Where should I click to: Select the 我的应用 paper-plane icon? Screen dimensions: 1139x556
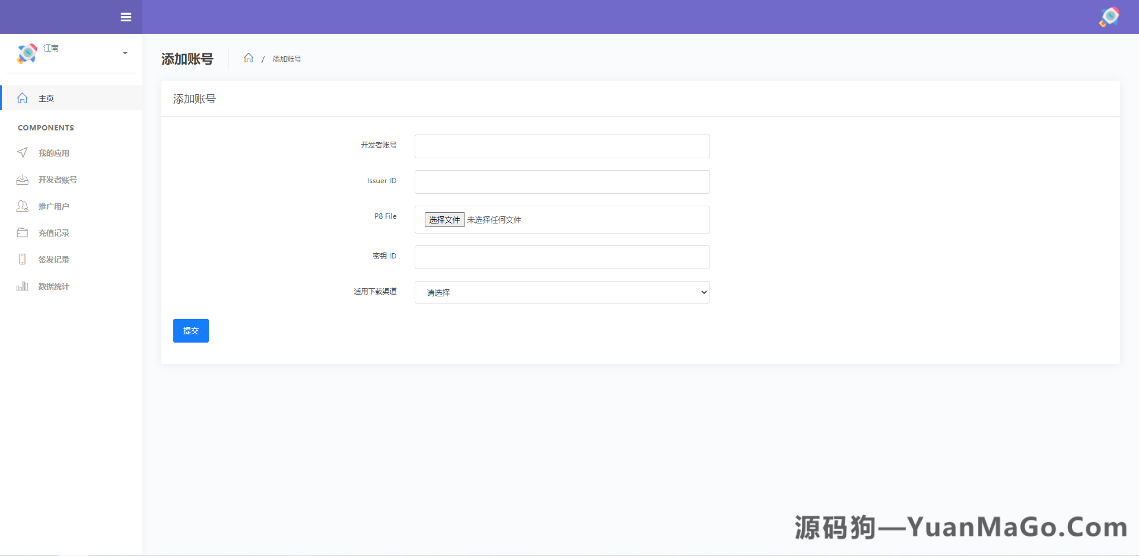[x=22, y=152]
